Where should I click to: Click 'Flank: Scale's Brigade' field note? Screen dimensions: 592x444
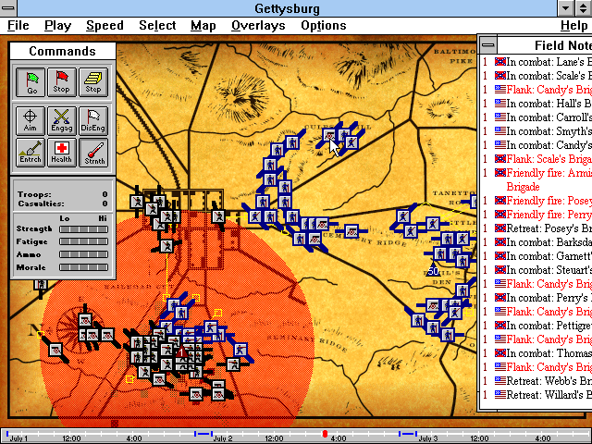pyautogui.click(x=536, y=159)
